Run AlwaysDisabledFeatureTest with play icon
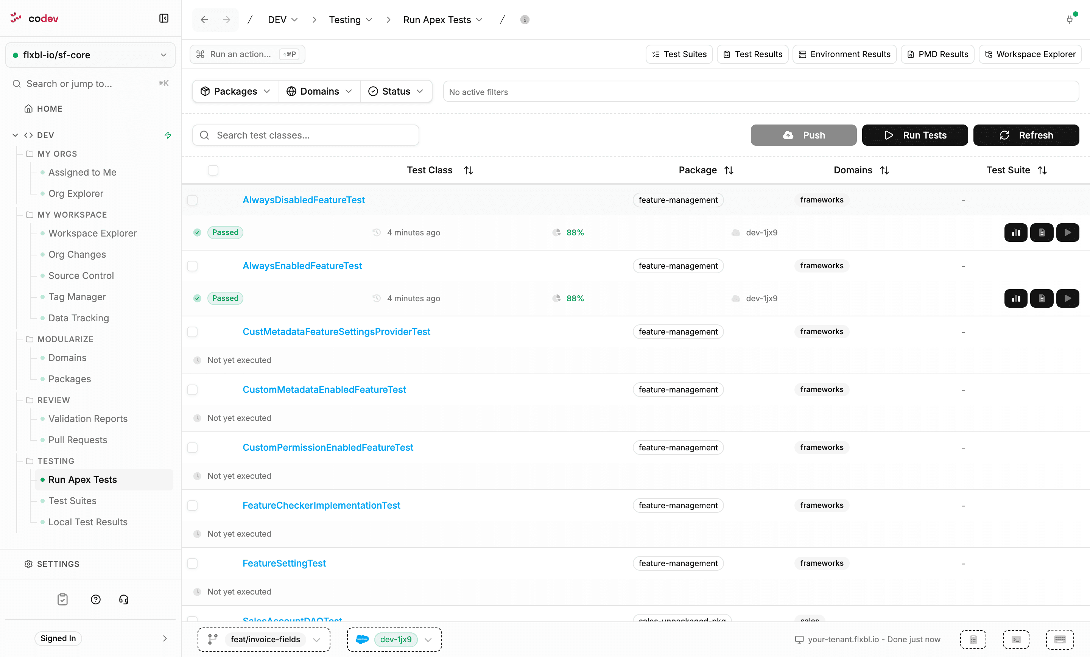The width and height of the screenshot is (1090, 657). point(1068,232)
